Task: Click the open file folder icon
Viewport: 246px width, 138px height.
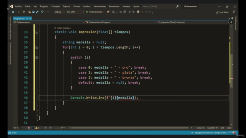Action: (30, 12)
